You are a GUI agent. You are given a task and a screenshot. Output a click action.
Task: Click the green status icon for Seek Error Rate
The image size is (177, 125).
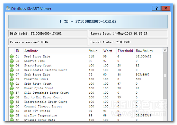(x=11, y=75)
